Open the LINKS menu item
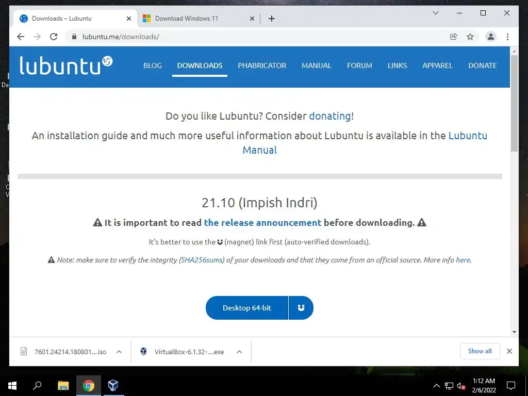 point(398,65)
